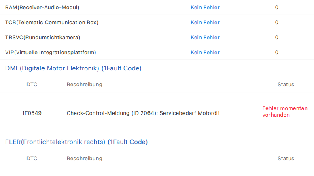
Task: Click Kein Fehler next to TCB
Action: click(205, 22)
